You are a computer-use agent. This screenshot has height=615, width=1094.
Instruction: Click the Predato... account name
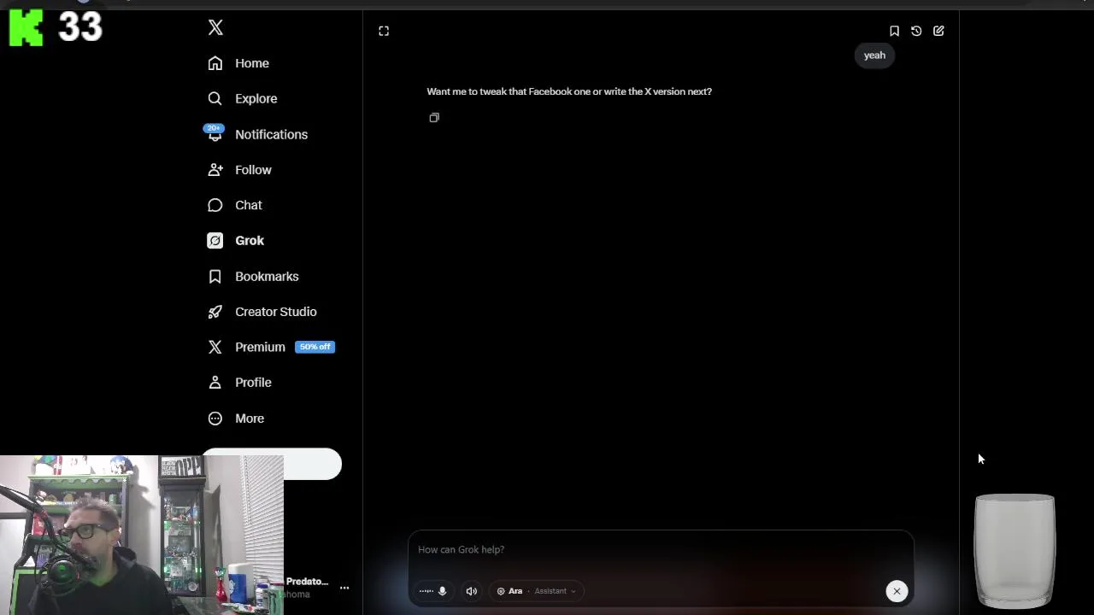click(x=307, y=582)
